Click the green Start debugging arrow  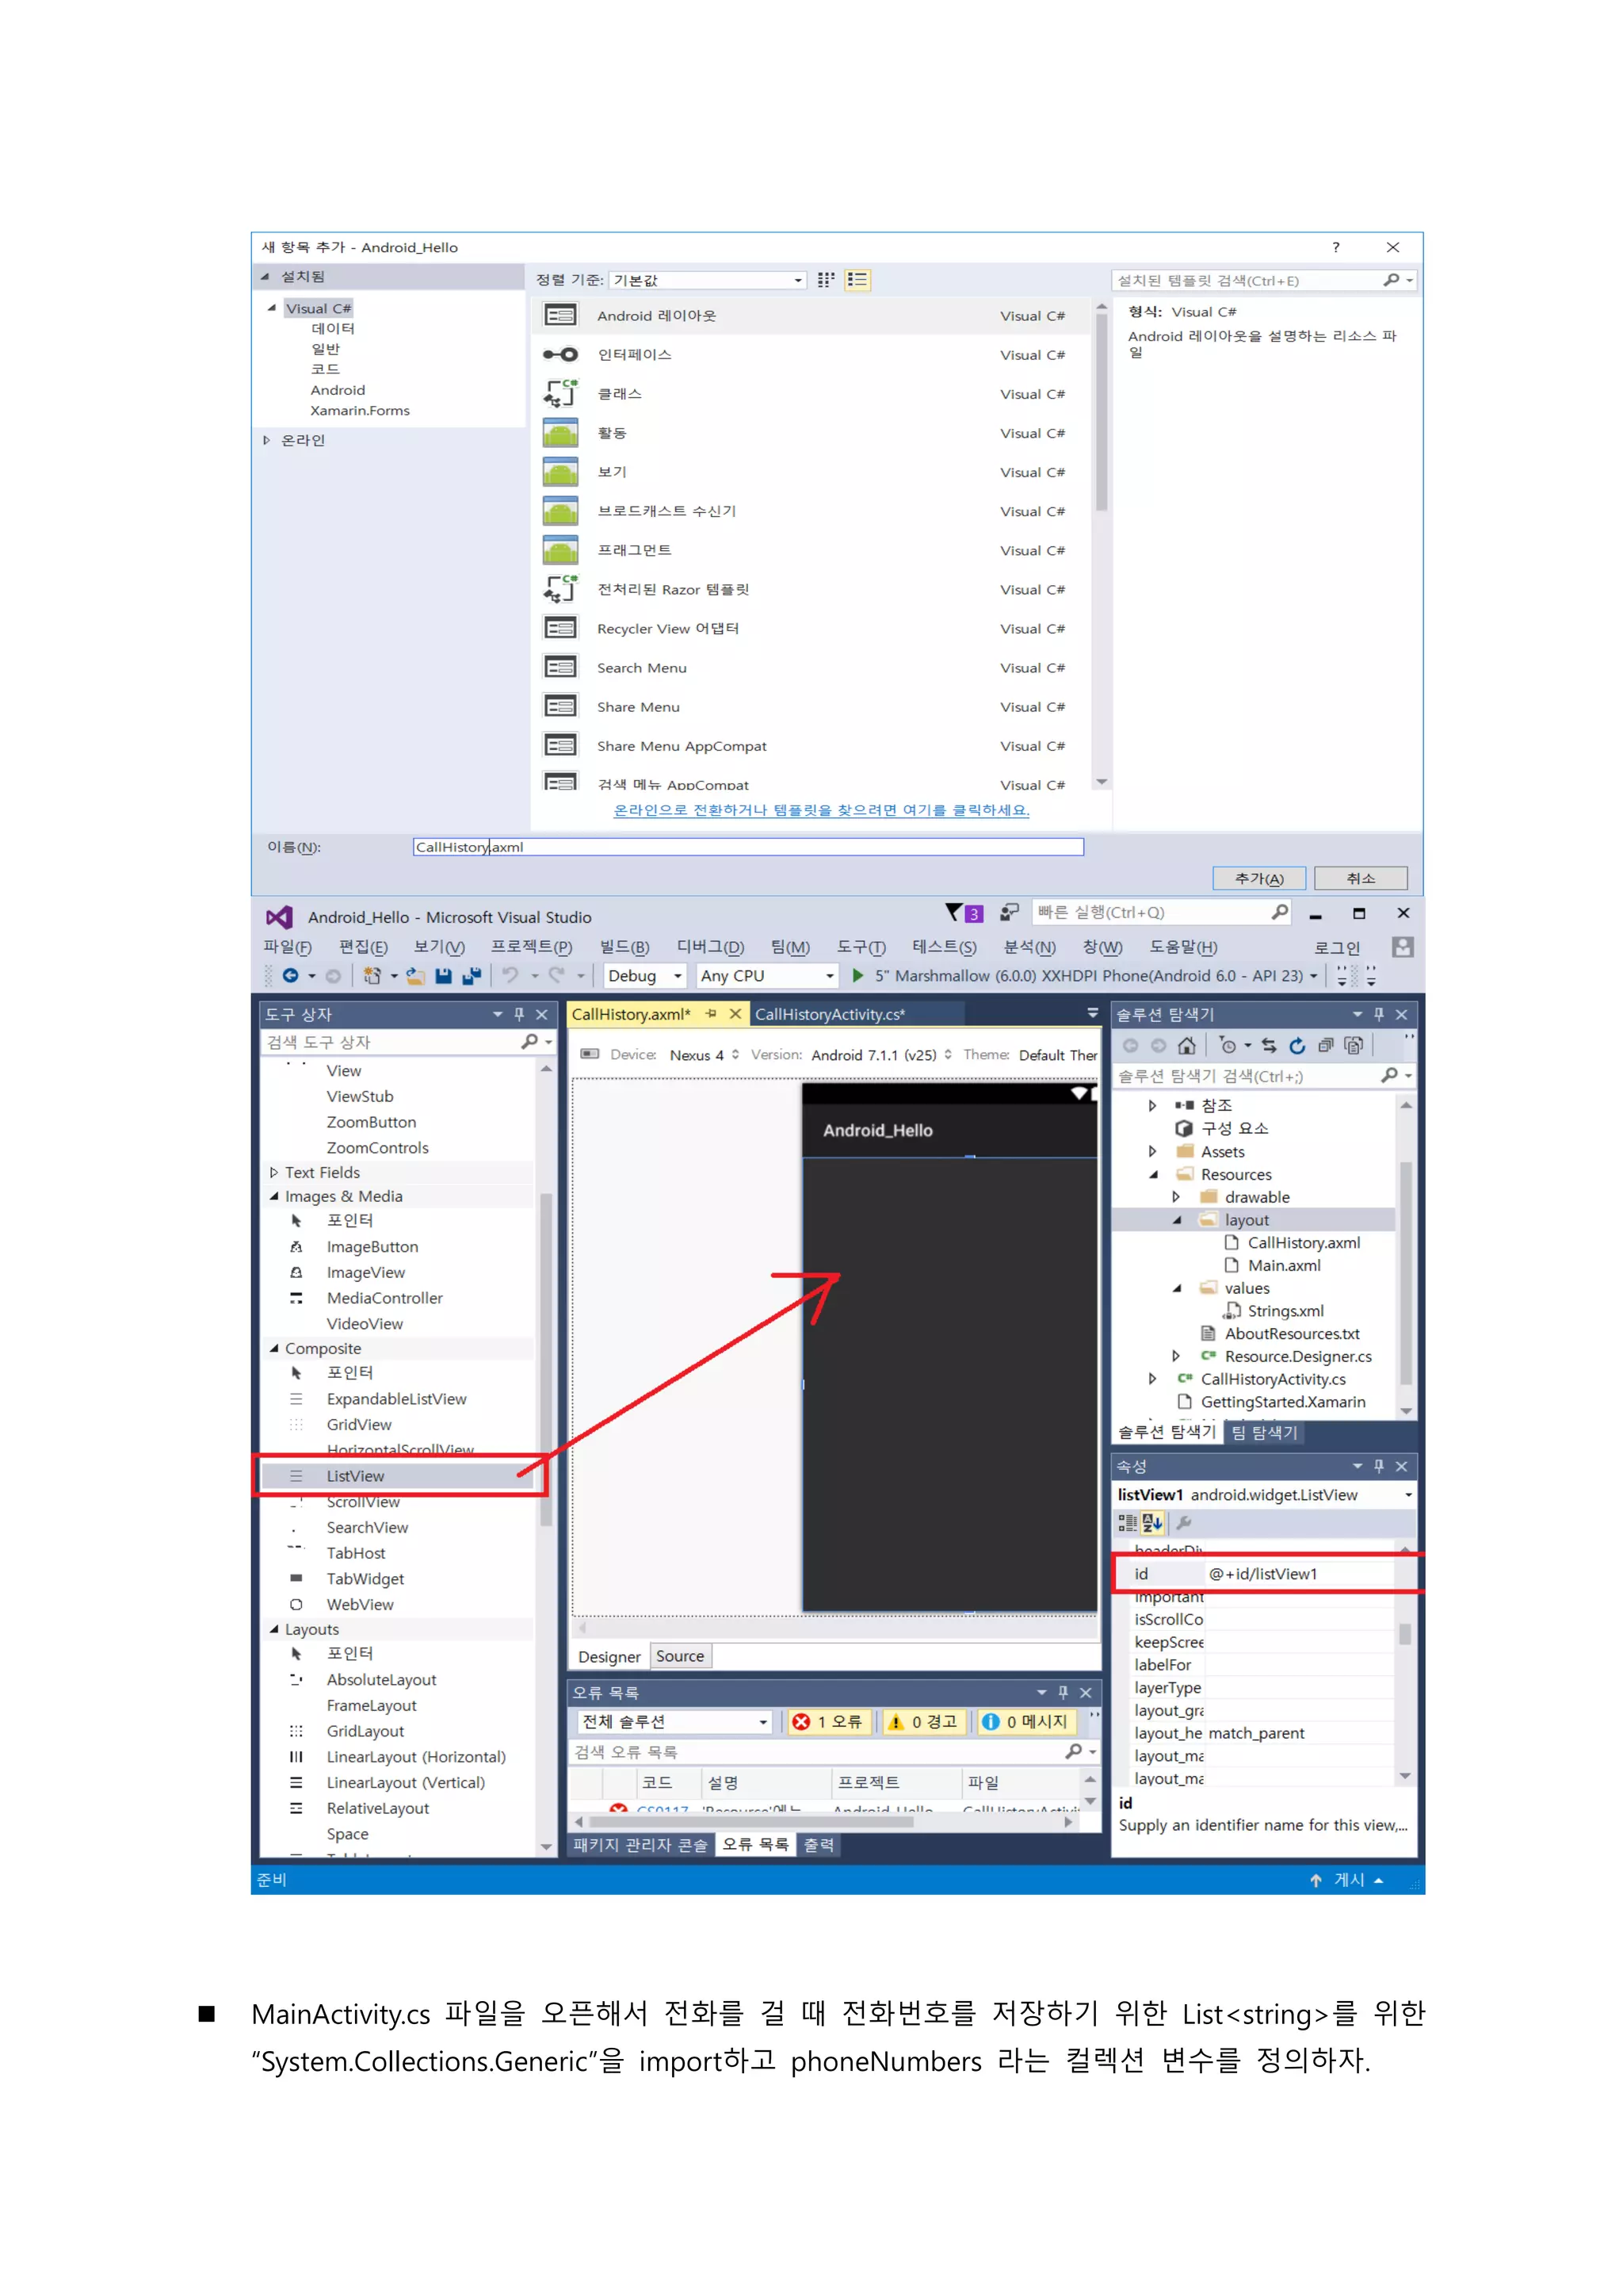pyautogui.click(x=857, y=975)
